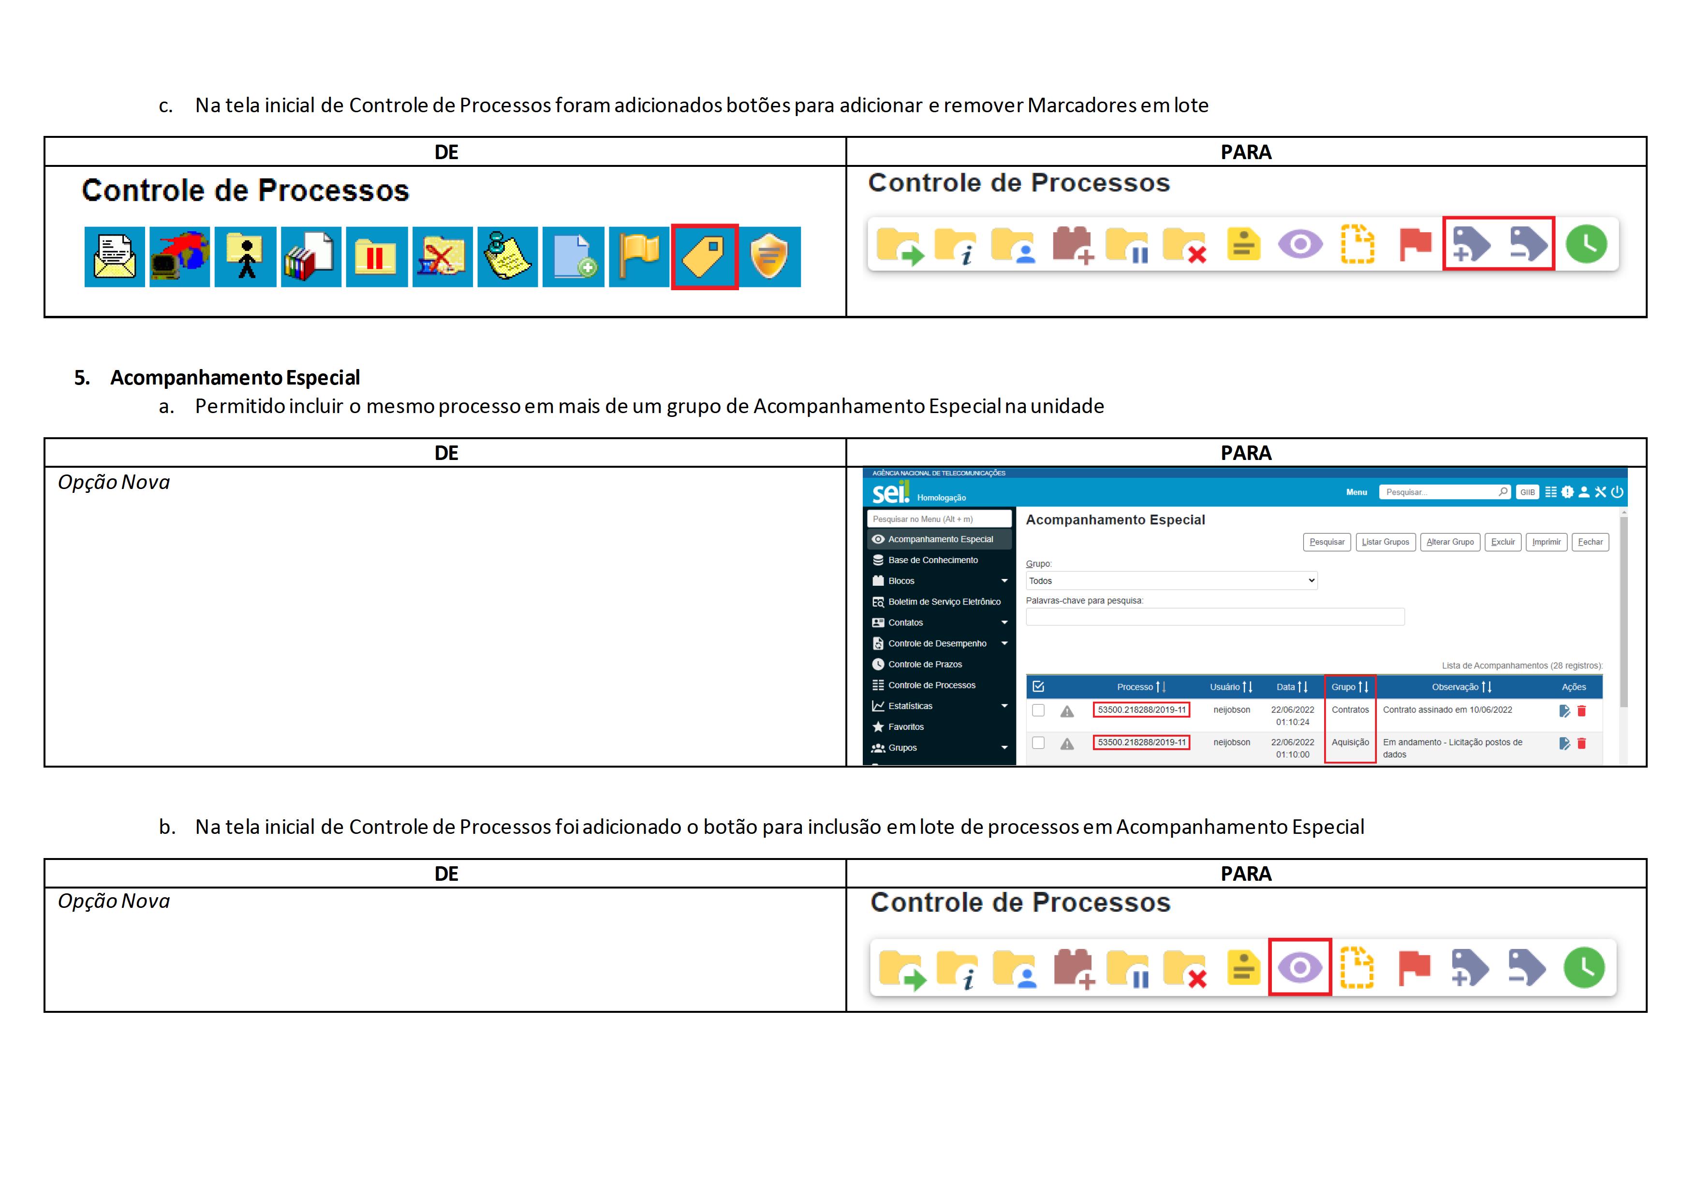Toggle the select-all checkbox in table header
The height and width of the screenshot is (1200, 1697).
(x=1038, y=687)
